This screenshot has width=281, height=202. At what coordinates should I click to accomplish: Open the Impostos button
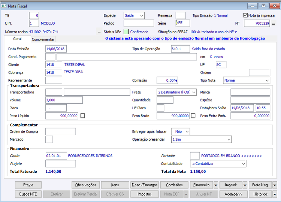(145, 194)
